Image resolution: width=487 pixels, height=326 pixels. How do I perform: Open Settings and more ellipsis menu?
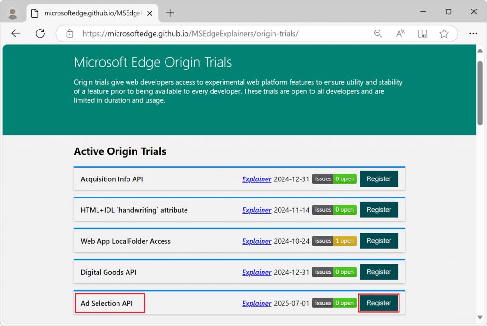click(x=473, y=33)
